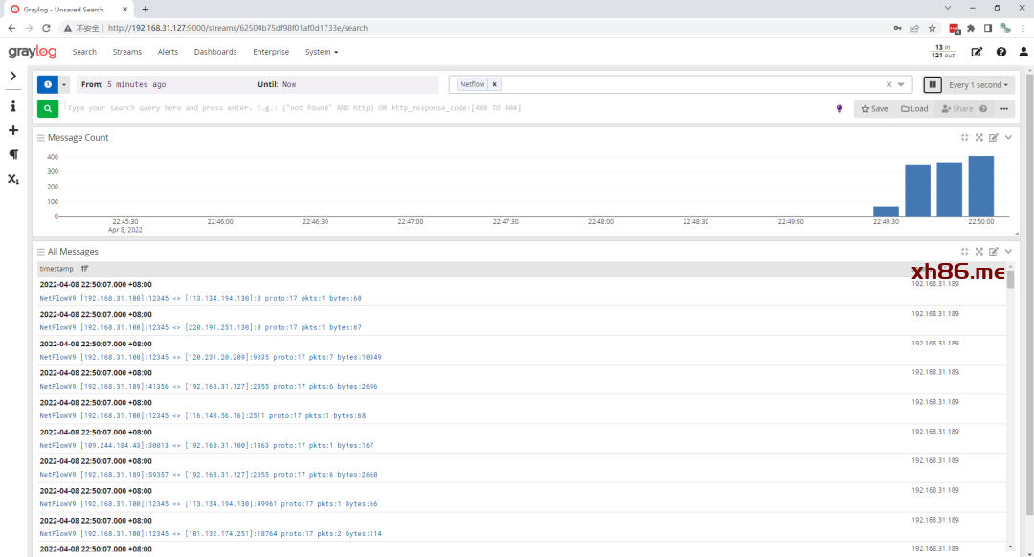Click the sidebar Create plus icon
The height and width of the screenshot is (557, 1034).
tap(13, 130)
